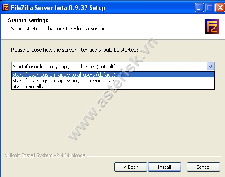Click the FileZilla icon in title bar
Viewport: 225px width, 177px height.
tap(6, 7)
